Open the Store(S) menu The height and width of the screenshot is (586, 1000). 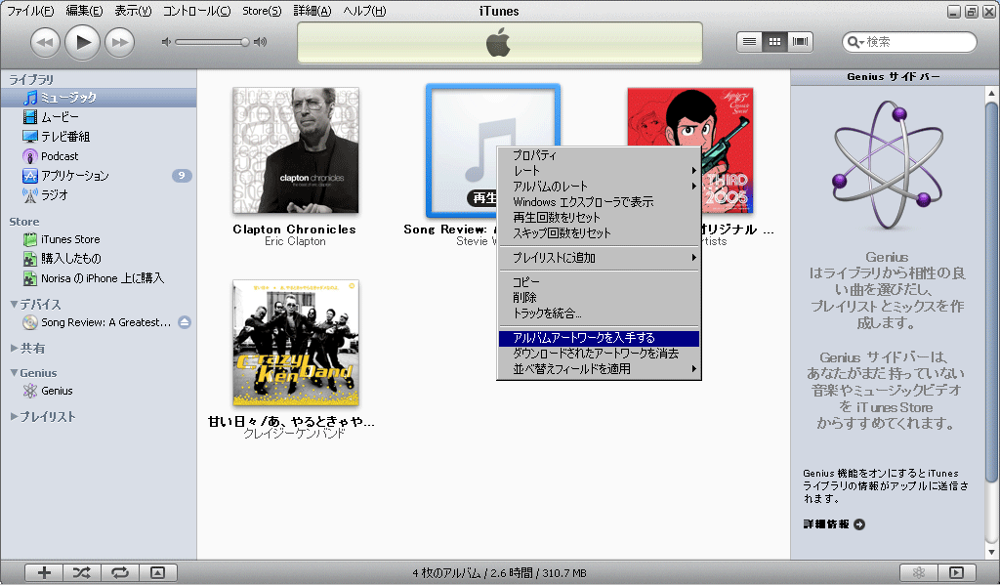click(x=262, y=11)
